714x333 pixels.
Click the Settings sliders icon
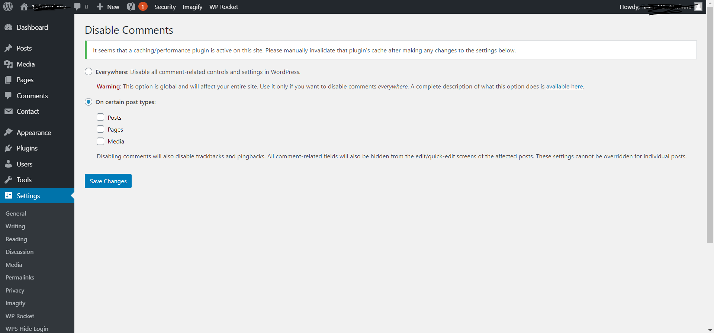coord(8,195)
